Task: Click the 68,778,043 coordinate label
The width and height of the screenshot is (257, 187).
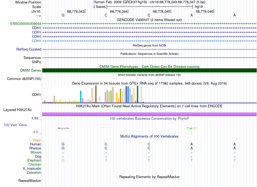Action: point(76,11)
